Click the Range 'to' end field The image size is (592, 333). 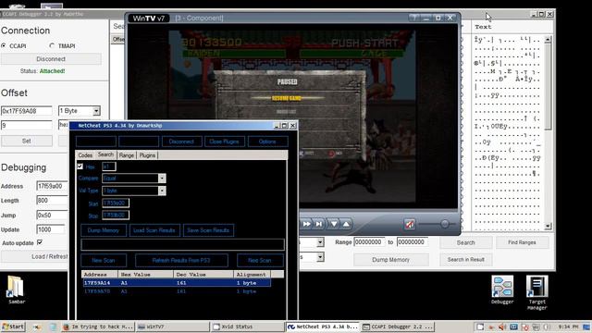pyautogui.click(x=413, y=242)
